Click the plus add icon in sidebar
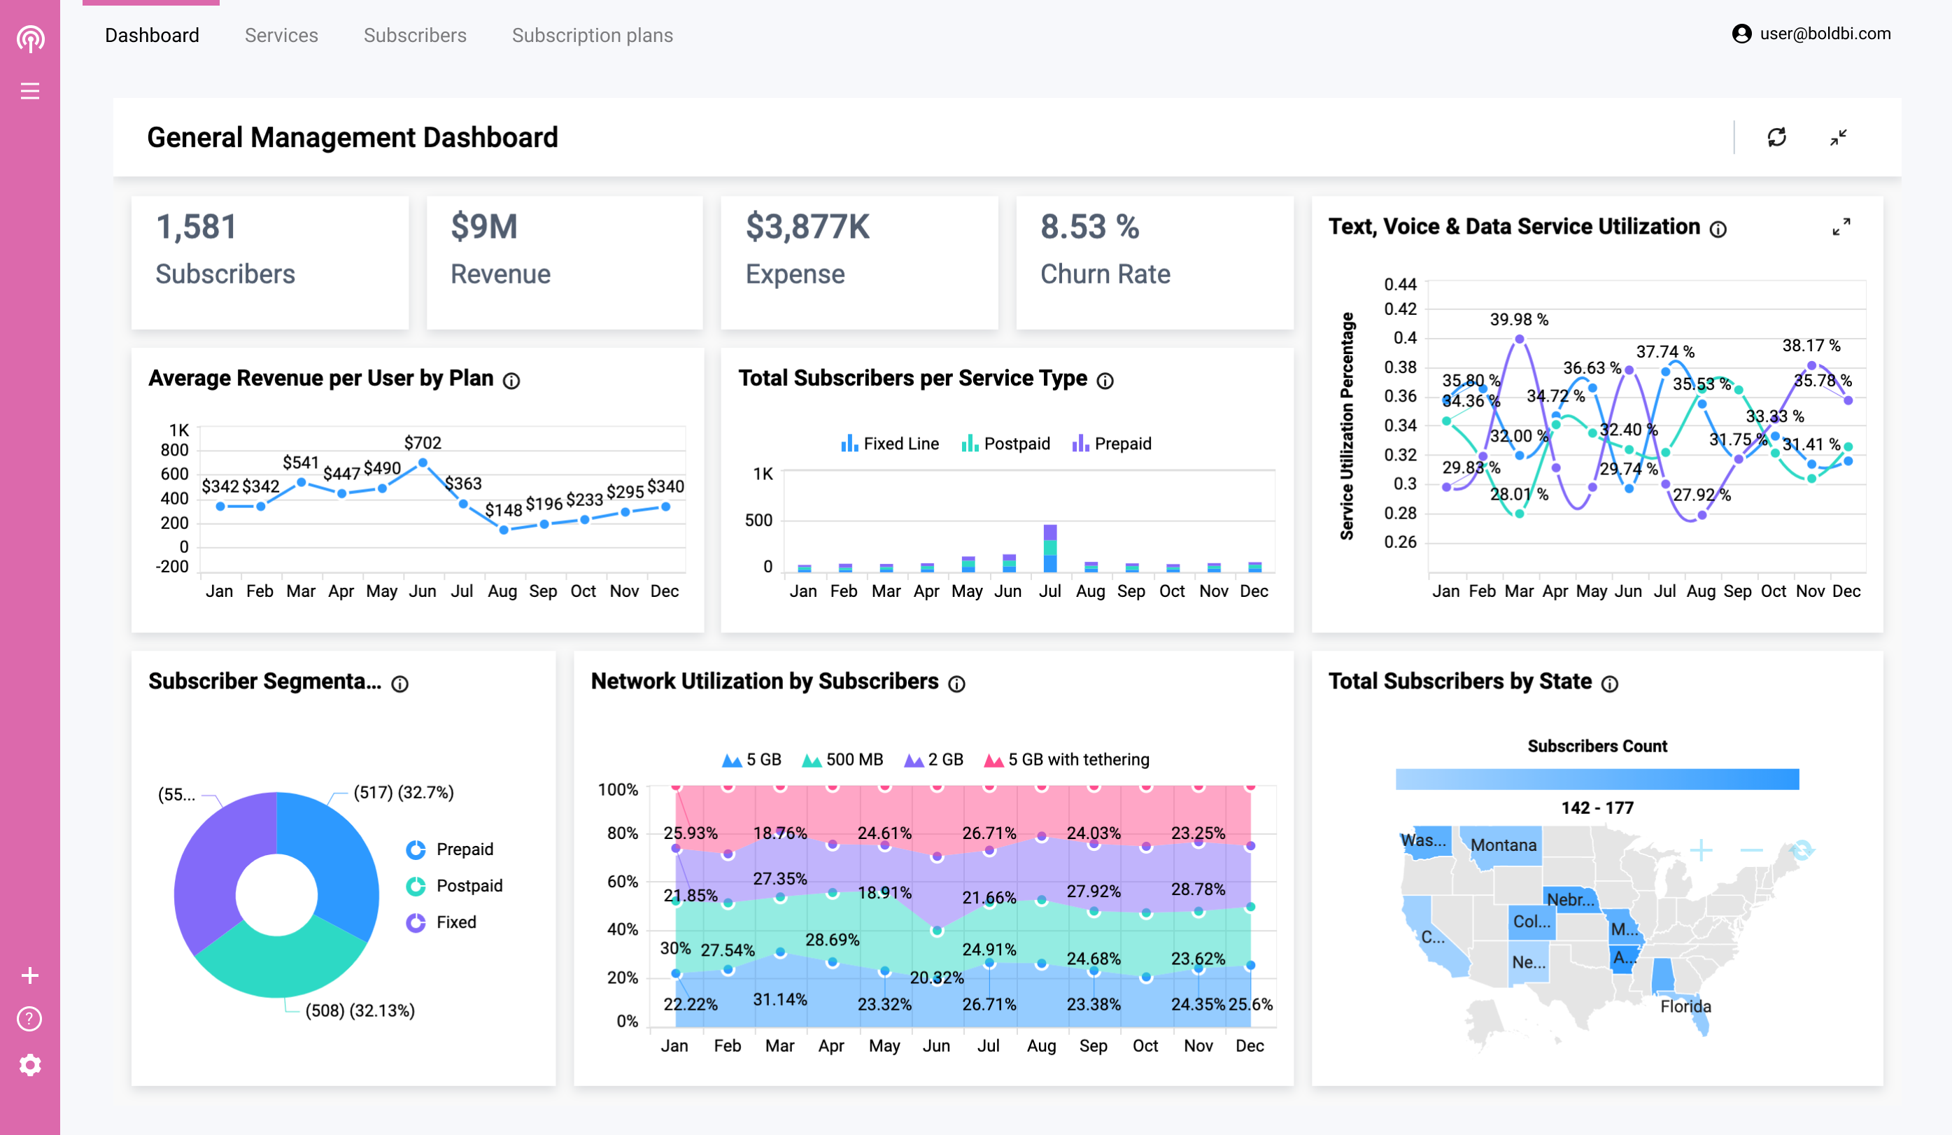Viewport: 1952px width, 1135px height. click(x=29, y=975)
